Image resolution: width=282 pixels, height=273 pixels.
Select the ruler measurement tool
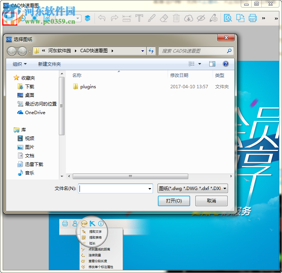coord(127,18)
